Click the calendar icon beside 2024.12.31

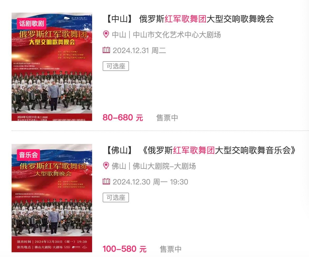(x=106, y=50)
